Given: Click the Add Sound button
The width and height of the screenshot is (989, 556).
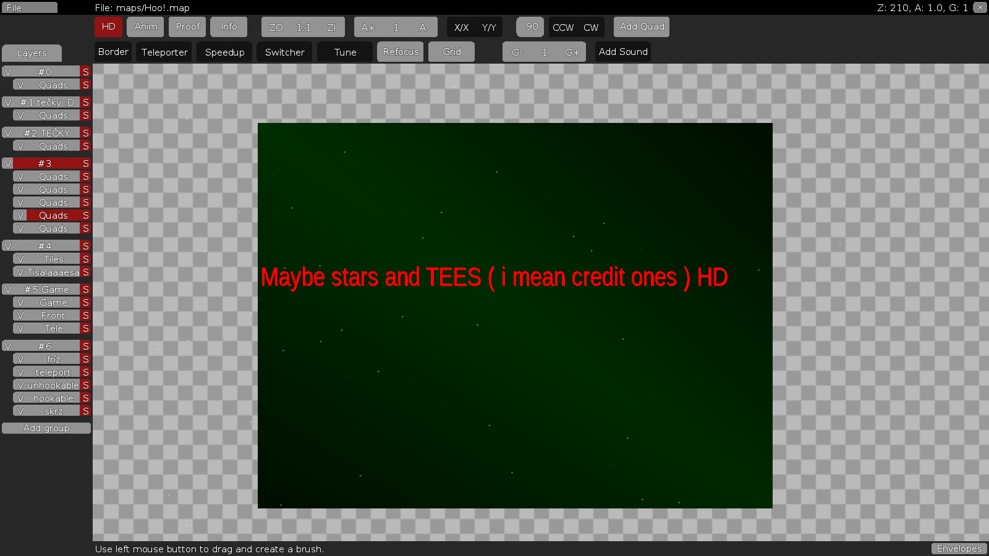Looking at the screenshot, I should point(622,52).
